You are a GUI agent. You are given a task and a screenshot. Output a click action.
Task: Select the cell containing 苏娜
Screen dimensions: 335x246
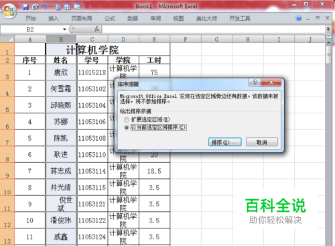(61, 121)
